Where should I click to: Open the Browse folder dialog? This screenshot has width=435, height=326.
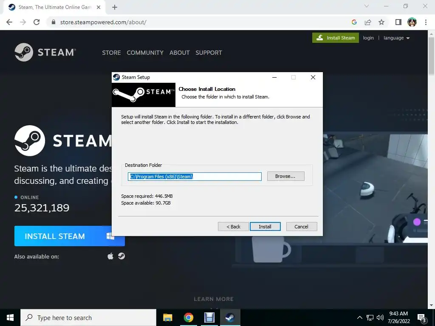[x=285, y=176]
